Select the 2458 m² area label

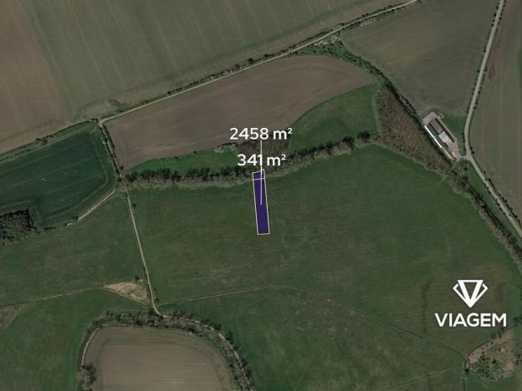(261, 134)
